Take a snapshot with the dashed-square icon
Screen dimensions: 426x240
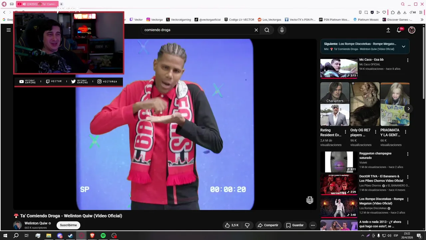click(x=366, y=12)
